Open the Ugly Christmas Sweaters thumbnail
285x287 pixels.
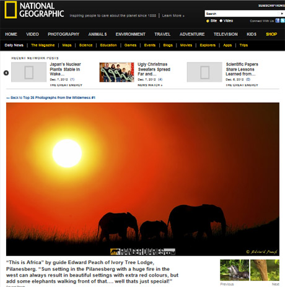pyautogui.click(x=116, y=72)
